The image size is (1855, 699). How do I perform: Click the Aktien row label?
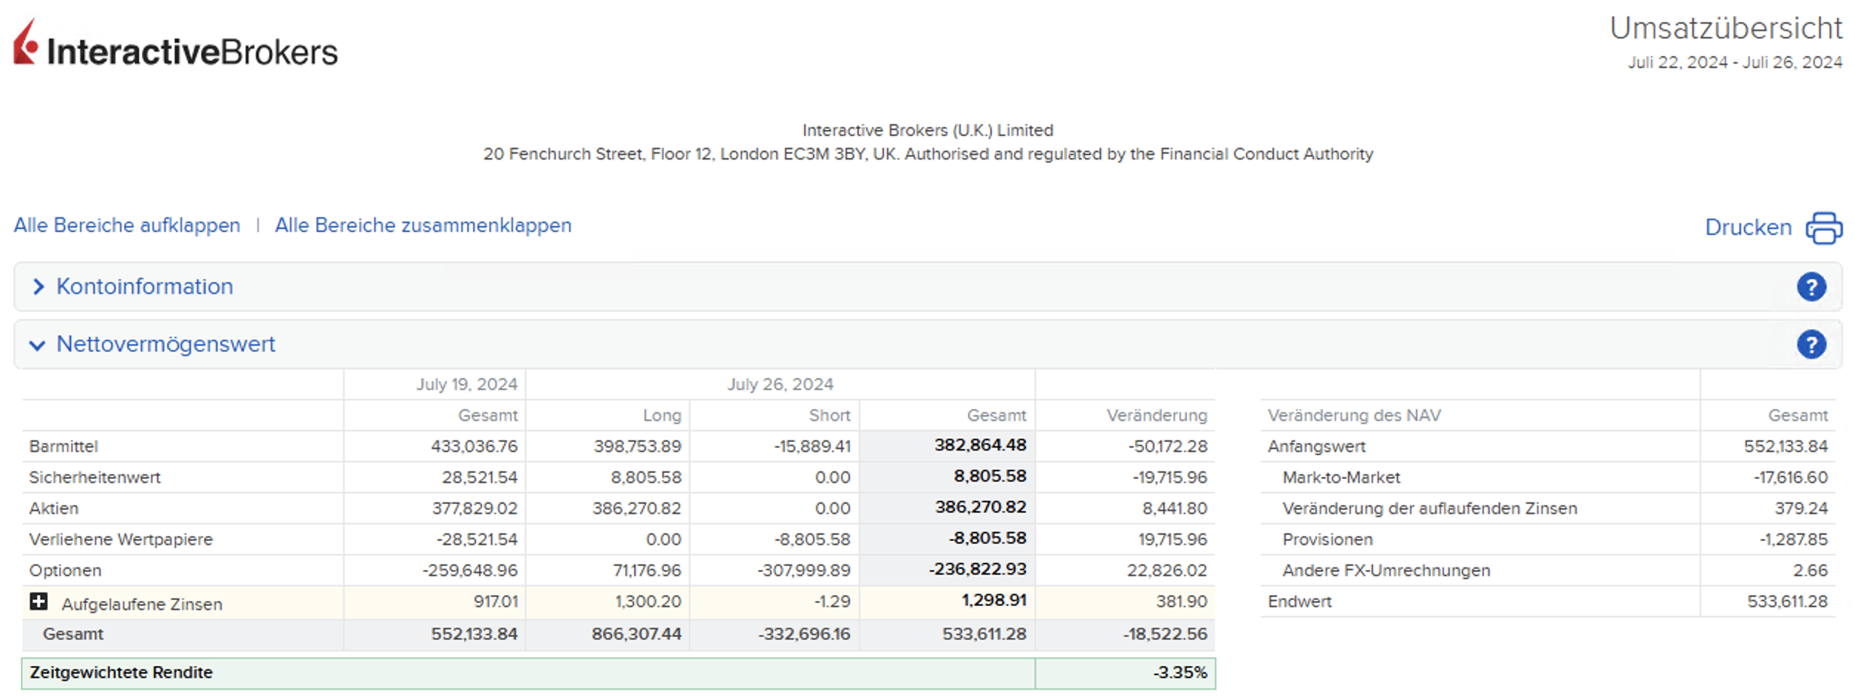(54, 508)
